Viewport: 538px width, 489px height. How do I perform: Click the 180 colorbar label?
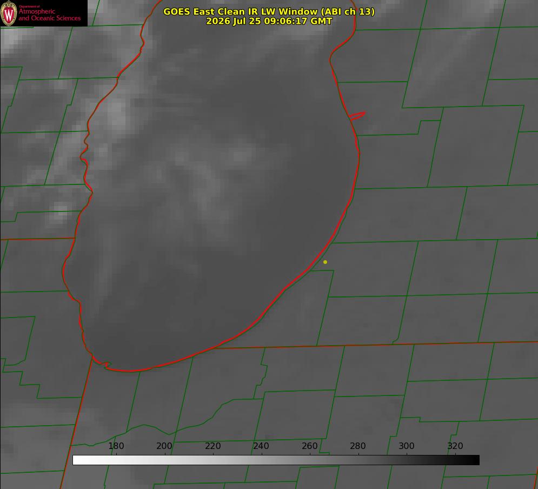click(116, 446)
